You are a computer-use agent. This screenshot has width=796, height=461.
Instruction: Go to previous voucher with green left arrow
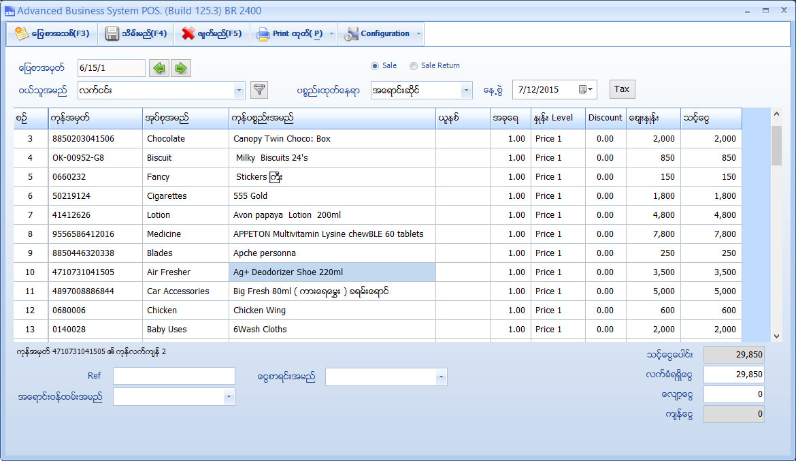tap(159, 68)
